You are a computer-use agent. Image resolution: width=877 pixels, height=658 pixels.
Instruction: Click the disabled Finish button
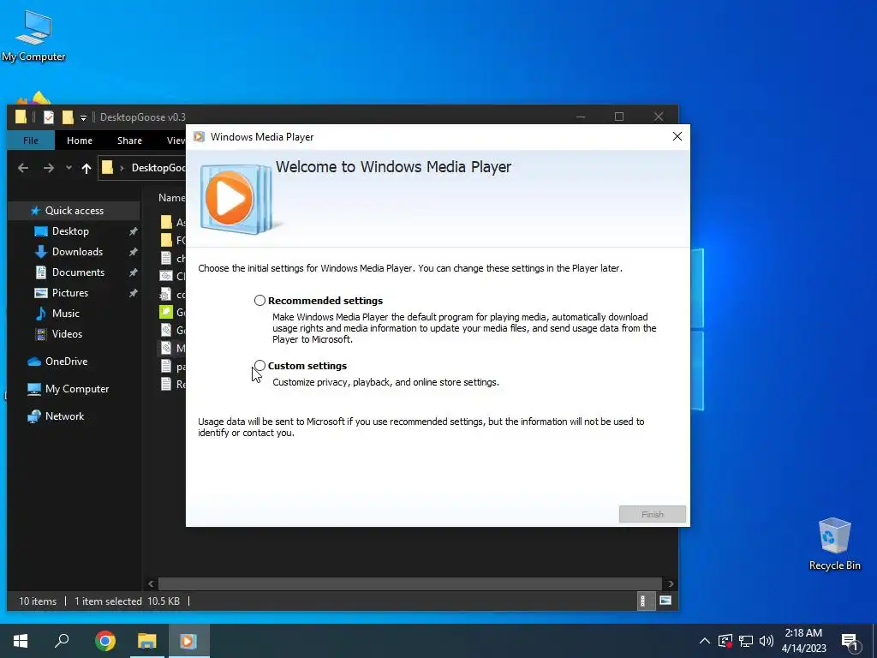point(652,514)
